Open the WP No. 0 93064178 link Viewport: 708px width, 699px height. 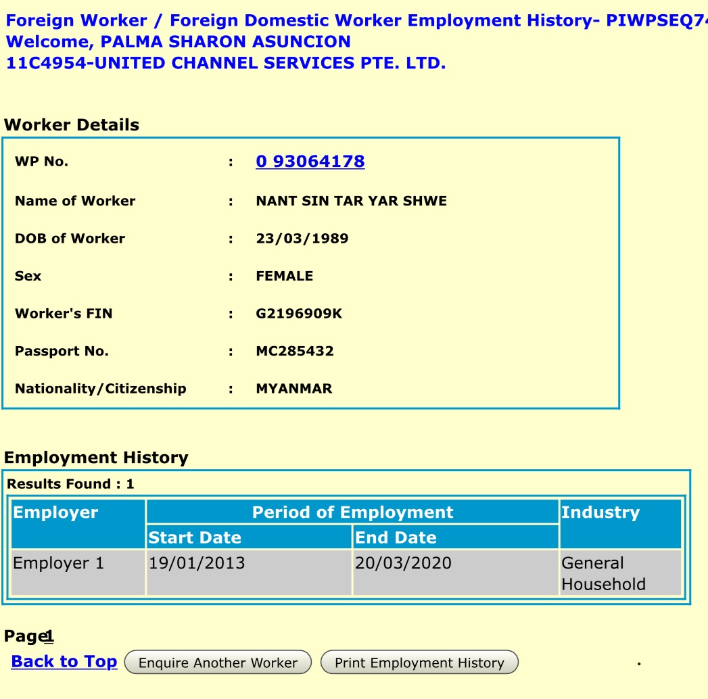[310, 162]
